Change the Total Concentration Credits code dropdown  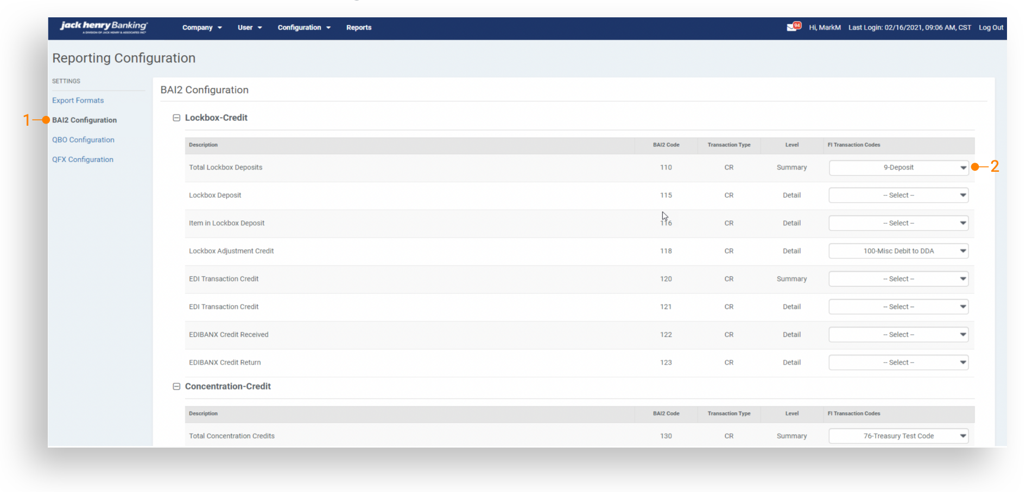pyautogui.click(x=898, y=436)
